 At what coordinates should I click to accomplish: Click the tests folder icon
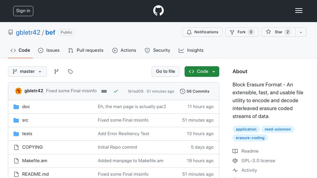[x=16, y=134]
